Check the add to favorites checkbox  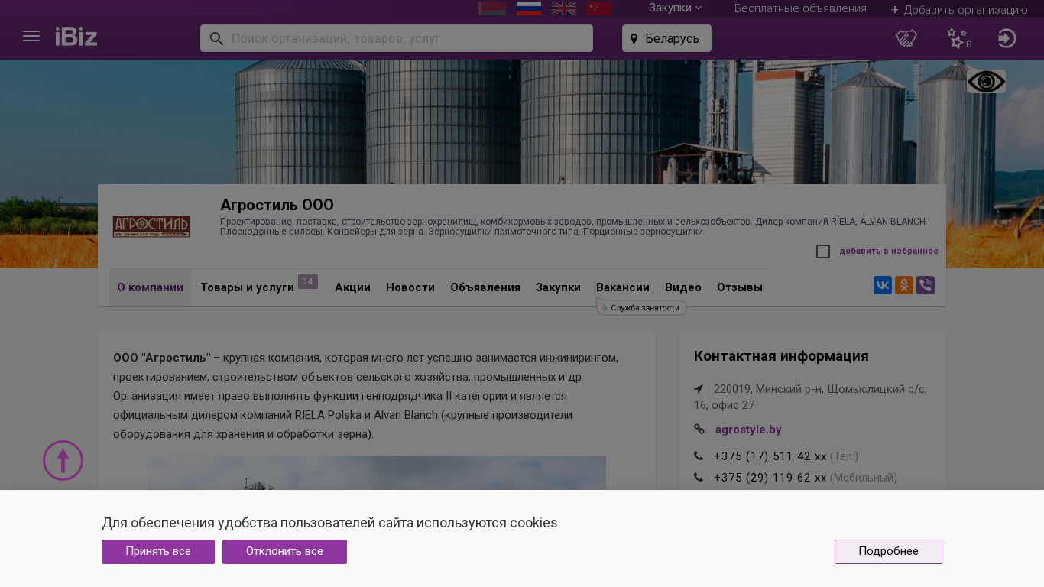[x=823, y=251]
